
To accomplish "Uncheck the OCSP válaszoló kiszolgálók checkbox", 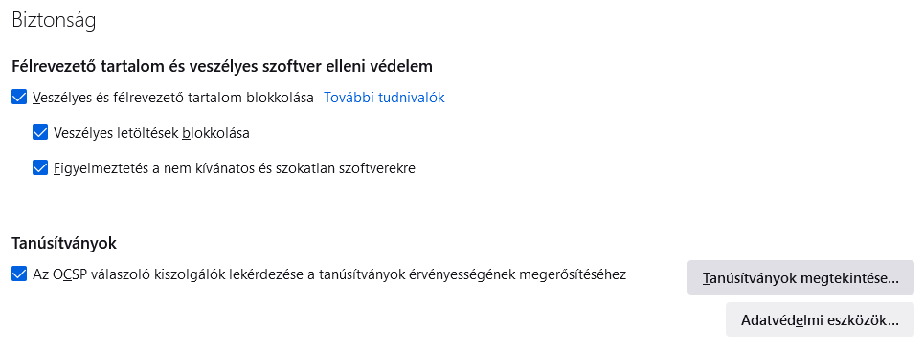I will coord(19,274).
